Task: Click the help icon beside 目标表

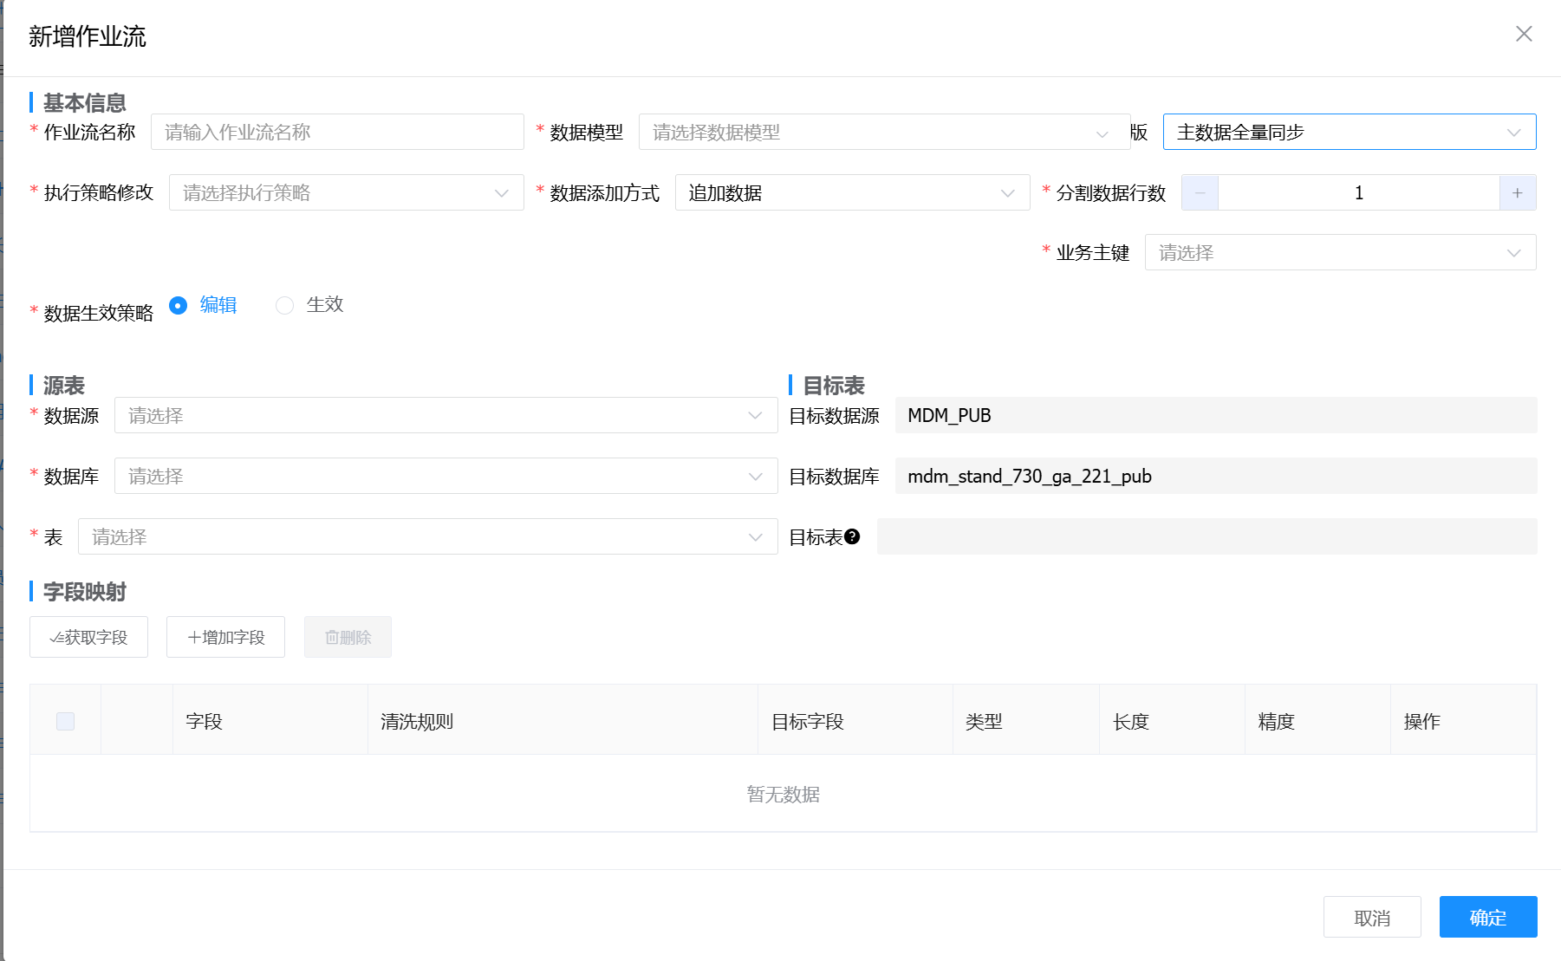Action: [852, 536]
